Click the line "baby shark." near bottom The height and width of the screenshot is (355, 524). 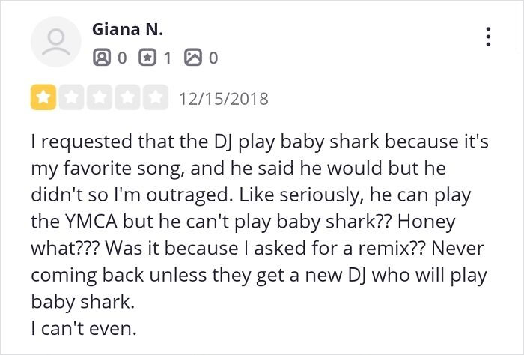(x=73, y=301)
